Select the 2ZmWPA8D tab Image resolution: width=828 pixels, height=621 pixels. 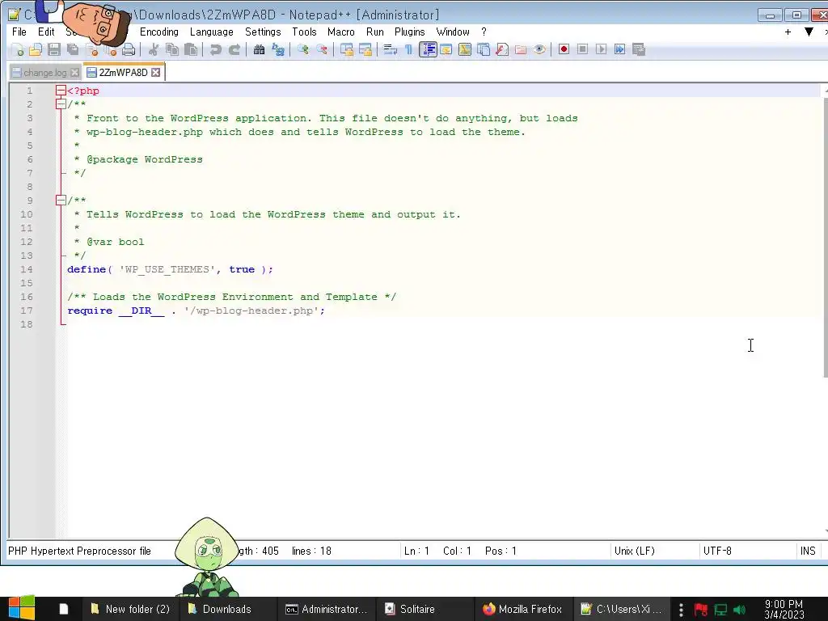[x=123, y=72]
